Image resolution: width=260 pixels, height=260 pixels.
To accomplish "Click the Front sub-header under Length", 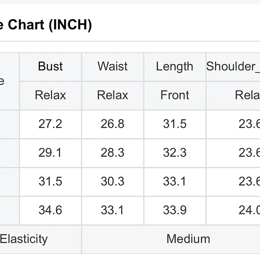I will point(175,95).
